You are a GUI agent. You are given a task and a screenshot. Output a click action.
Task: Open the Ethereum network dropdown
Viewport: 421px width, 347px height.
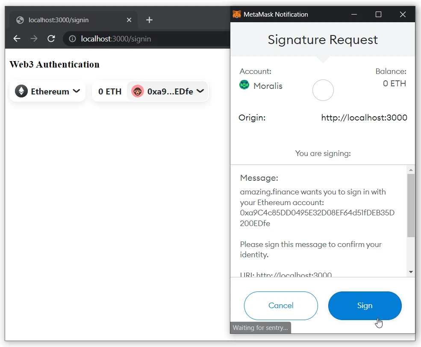pyautogui.click(x=77, y=91)
